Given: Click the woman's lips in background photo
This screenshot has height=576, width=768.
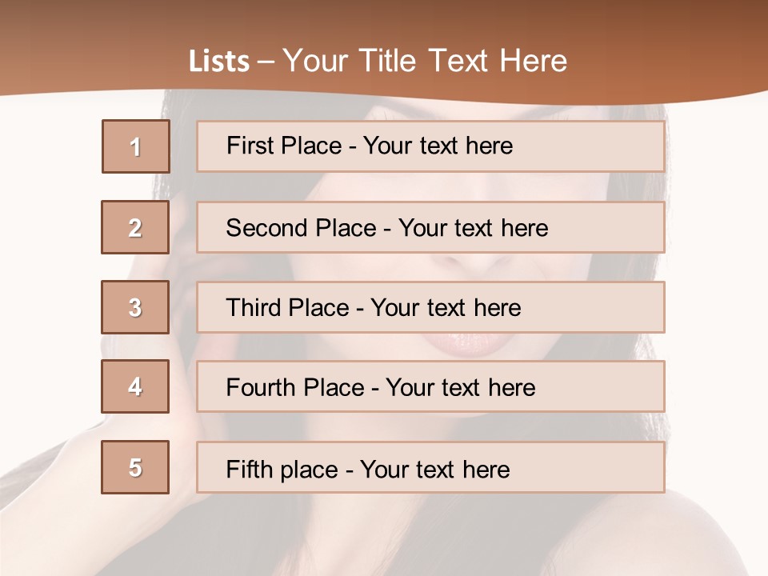Looking at the screenshot, I should pyautogui.click(x=472, y=346).
